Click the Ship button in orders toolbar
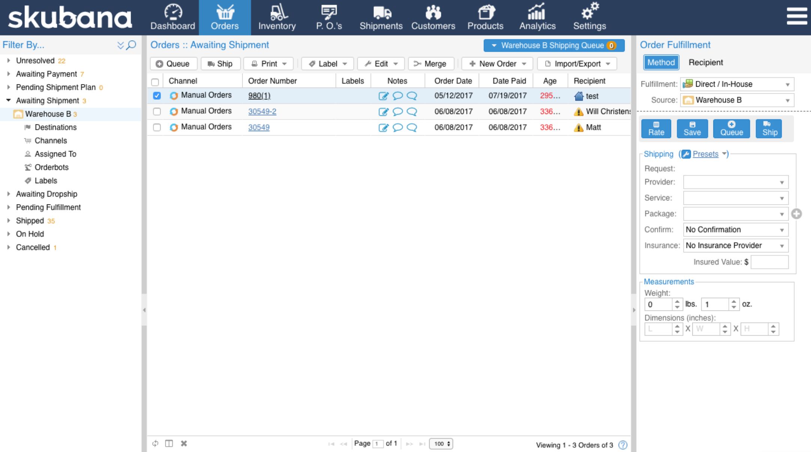The height and width of the screenshot is (452, 811). click(x=220, y=64)
